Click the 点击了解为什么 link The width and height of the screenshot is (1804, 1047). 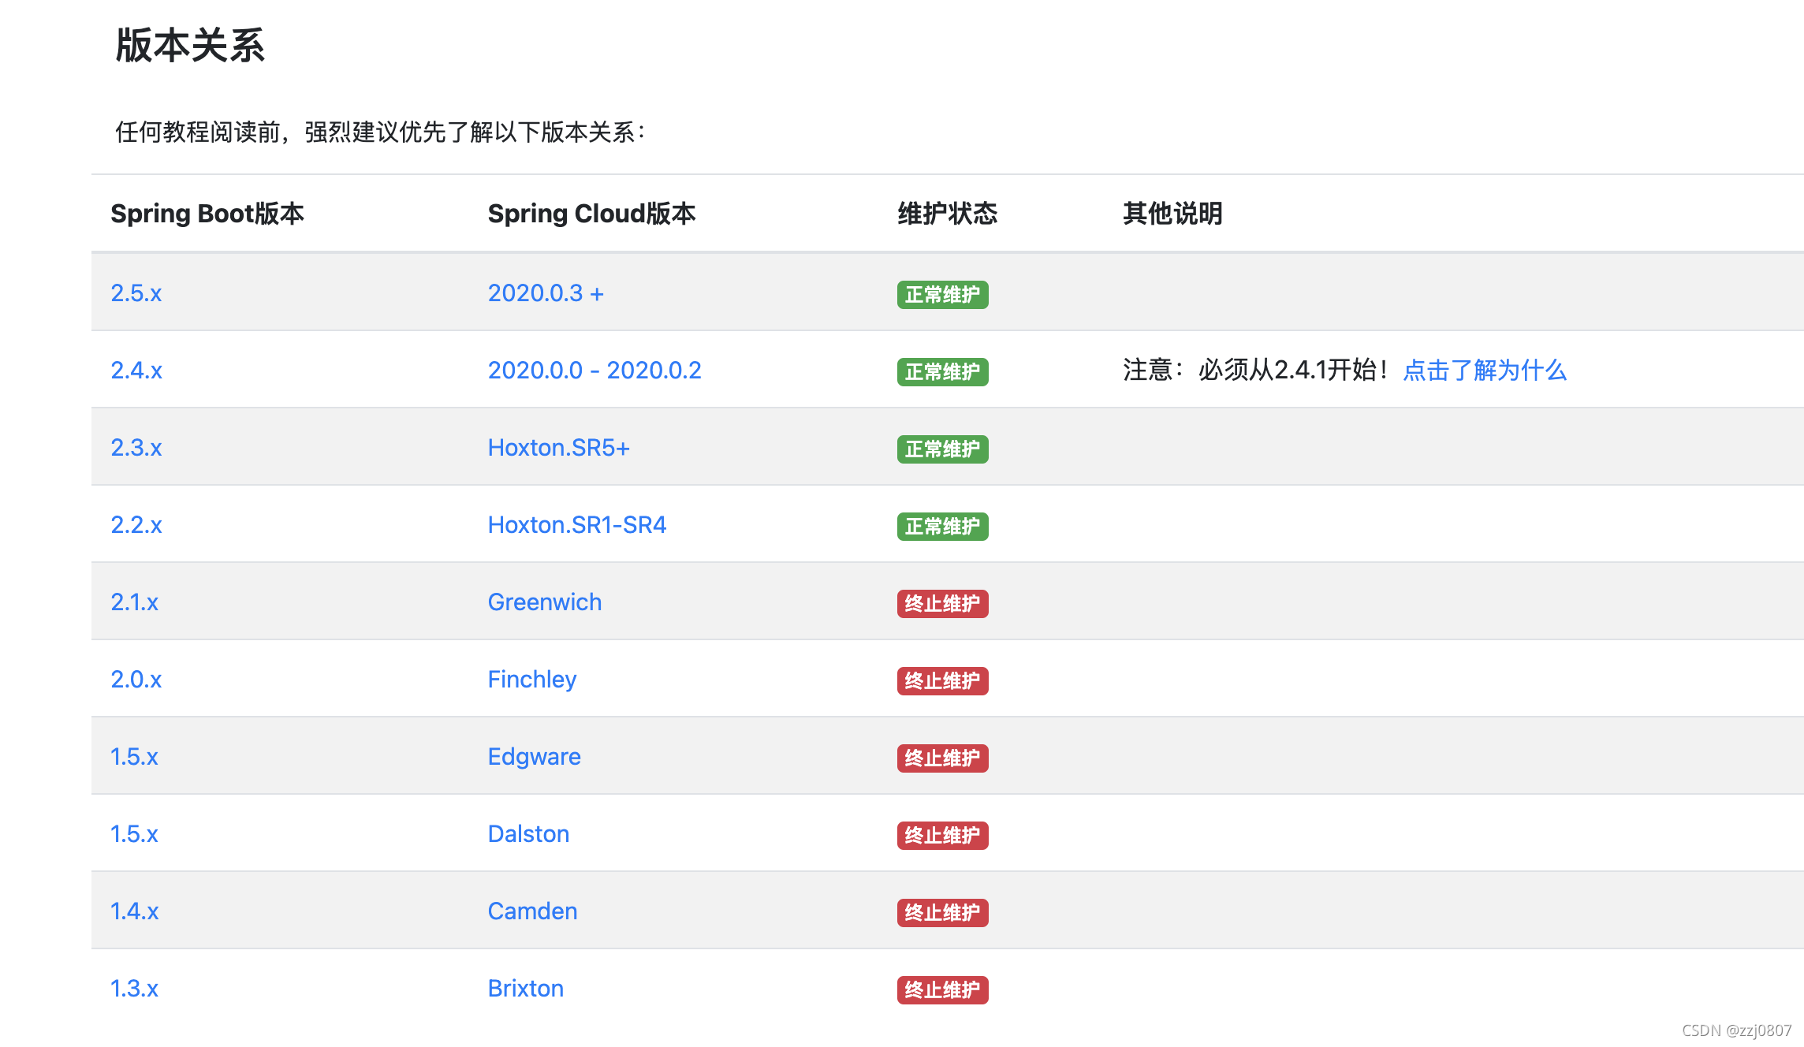pyautogui.click(x=1485, y=371)
